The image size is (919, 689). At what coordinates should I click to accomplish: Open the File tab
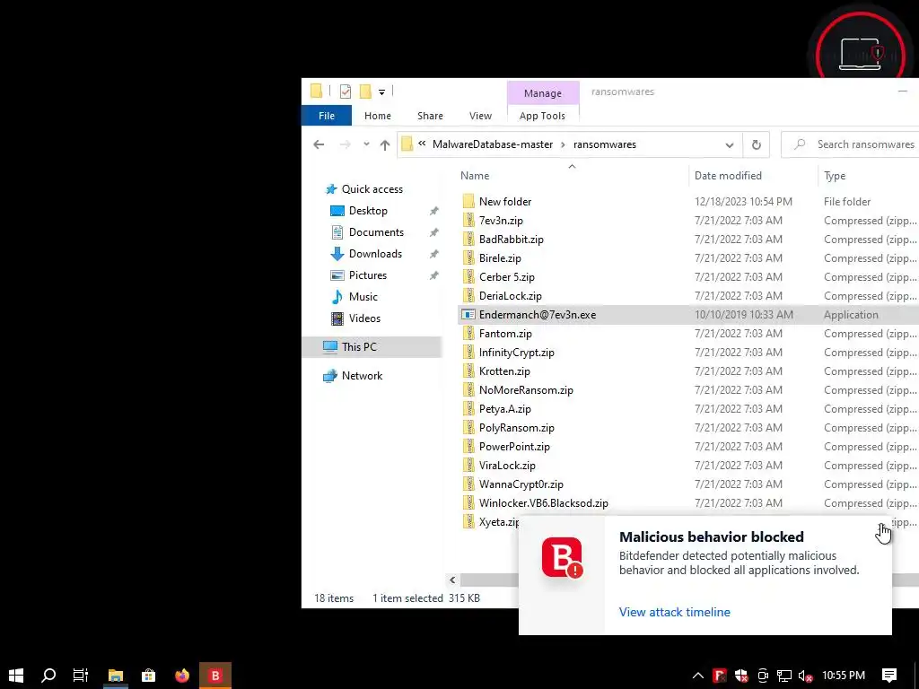(x=327, y=116)
